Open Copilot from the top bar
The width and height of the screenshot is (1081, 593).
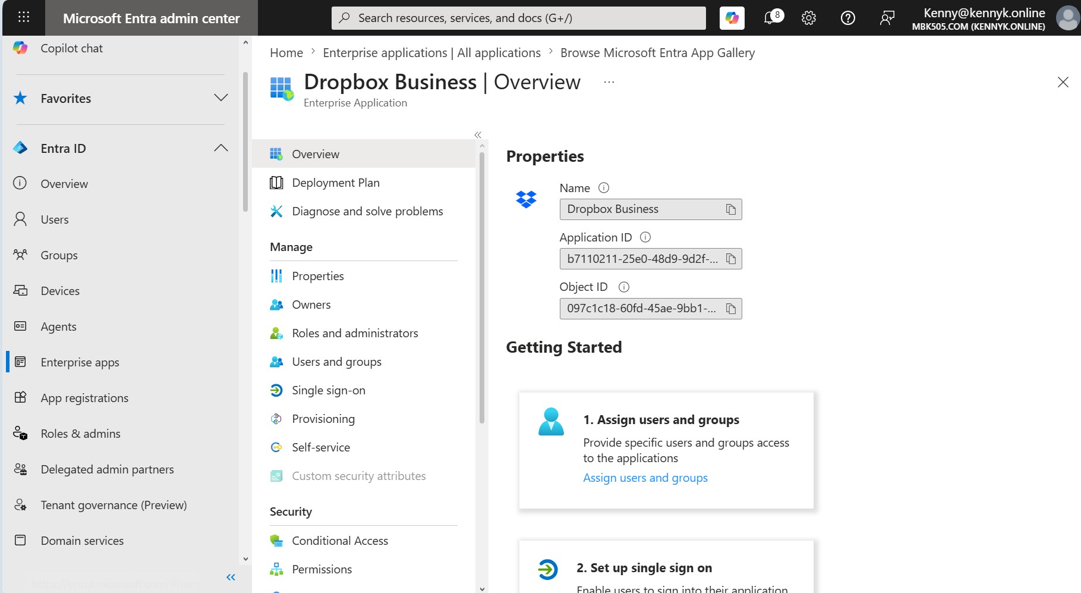click(732, 18)
